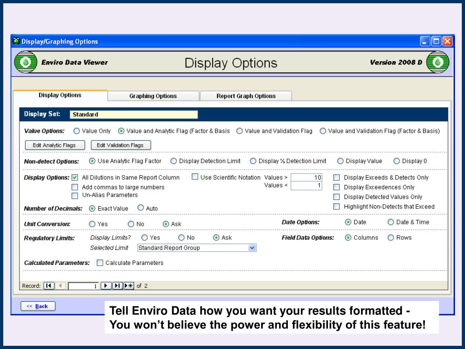465x349 pixels.
Task: Set Display Limits to Yes
Action: 144,237
